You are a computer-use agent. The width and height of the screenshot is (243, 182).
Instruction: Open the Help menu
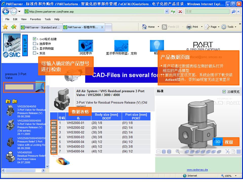pyautogui.click(x=57, y=19)
